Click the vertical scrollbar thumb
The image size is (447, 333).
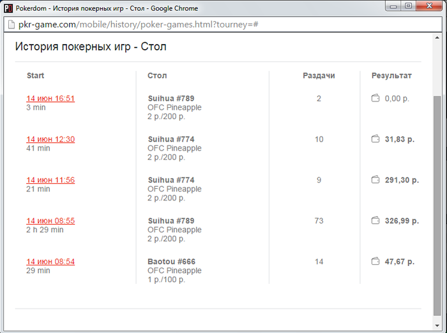tap(437, 205)
